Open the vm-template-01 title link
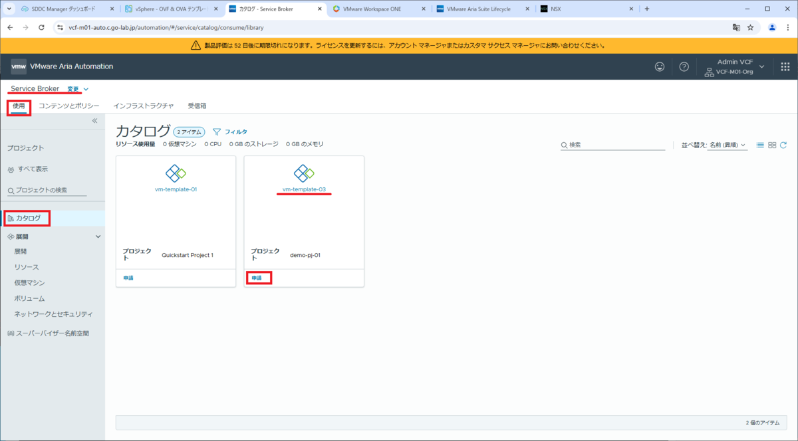This screenshot has height=441, width=798. tap(176, 189)
